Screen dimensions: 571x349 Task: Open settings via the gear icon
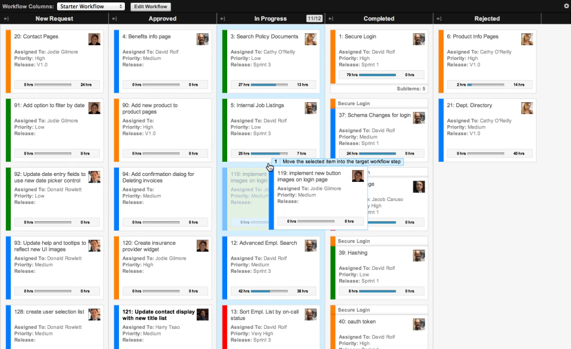click(565, 5)
